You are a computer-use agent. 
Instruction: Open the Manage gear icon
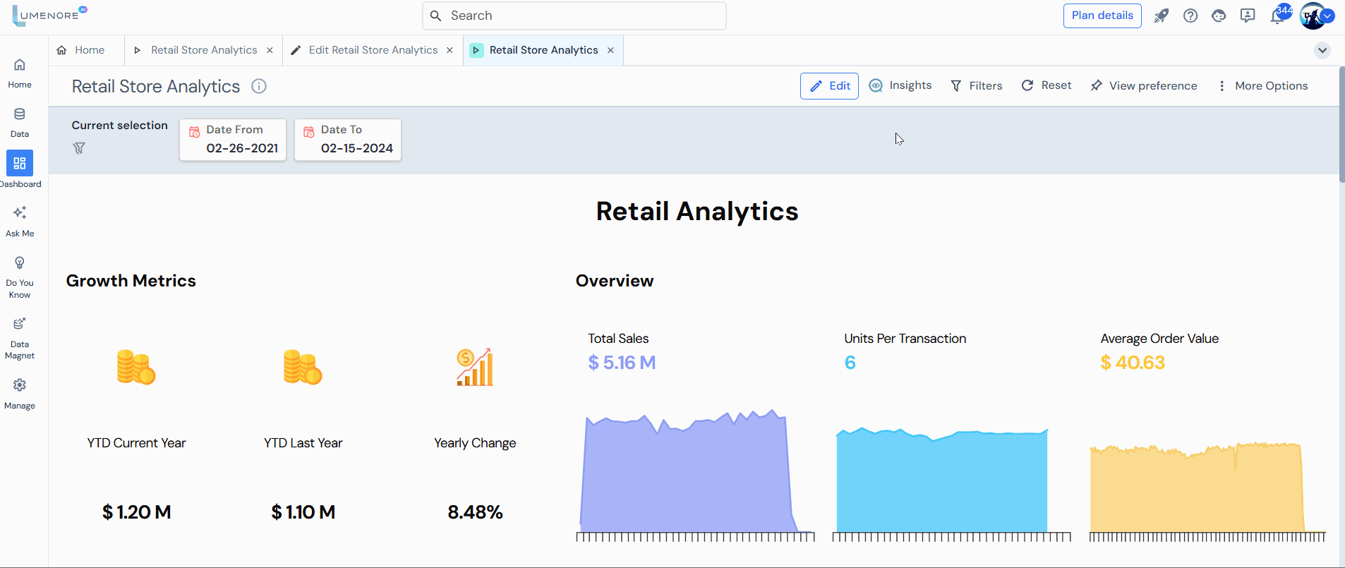pyautogui.click(x=20, y=385)
